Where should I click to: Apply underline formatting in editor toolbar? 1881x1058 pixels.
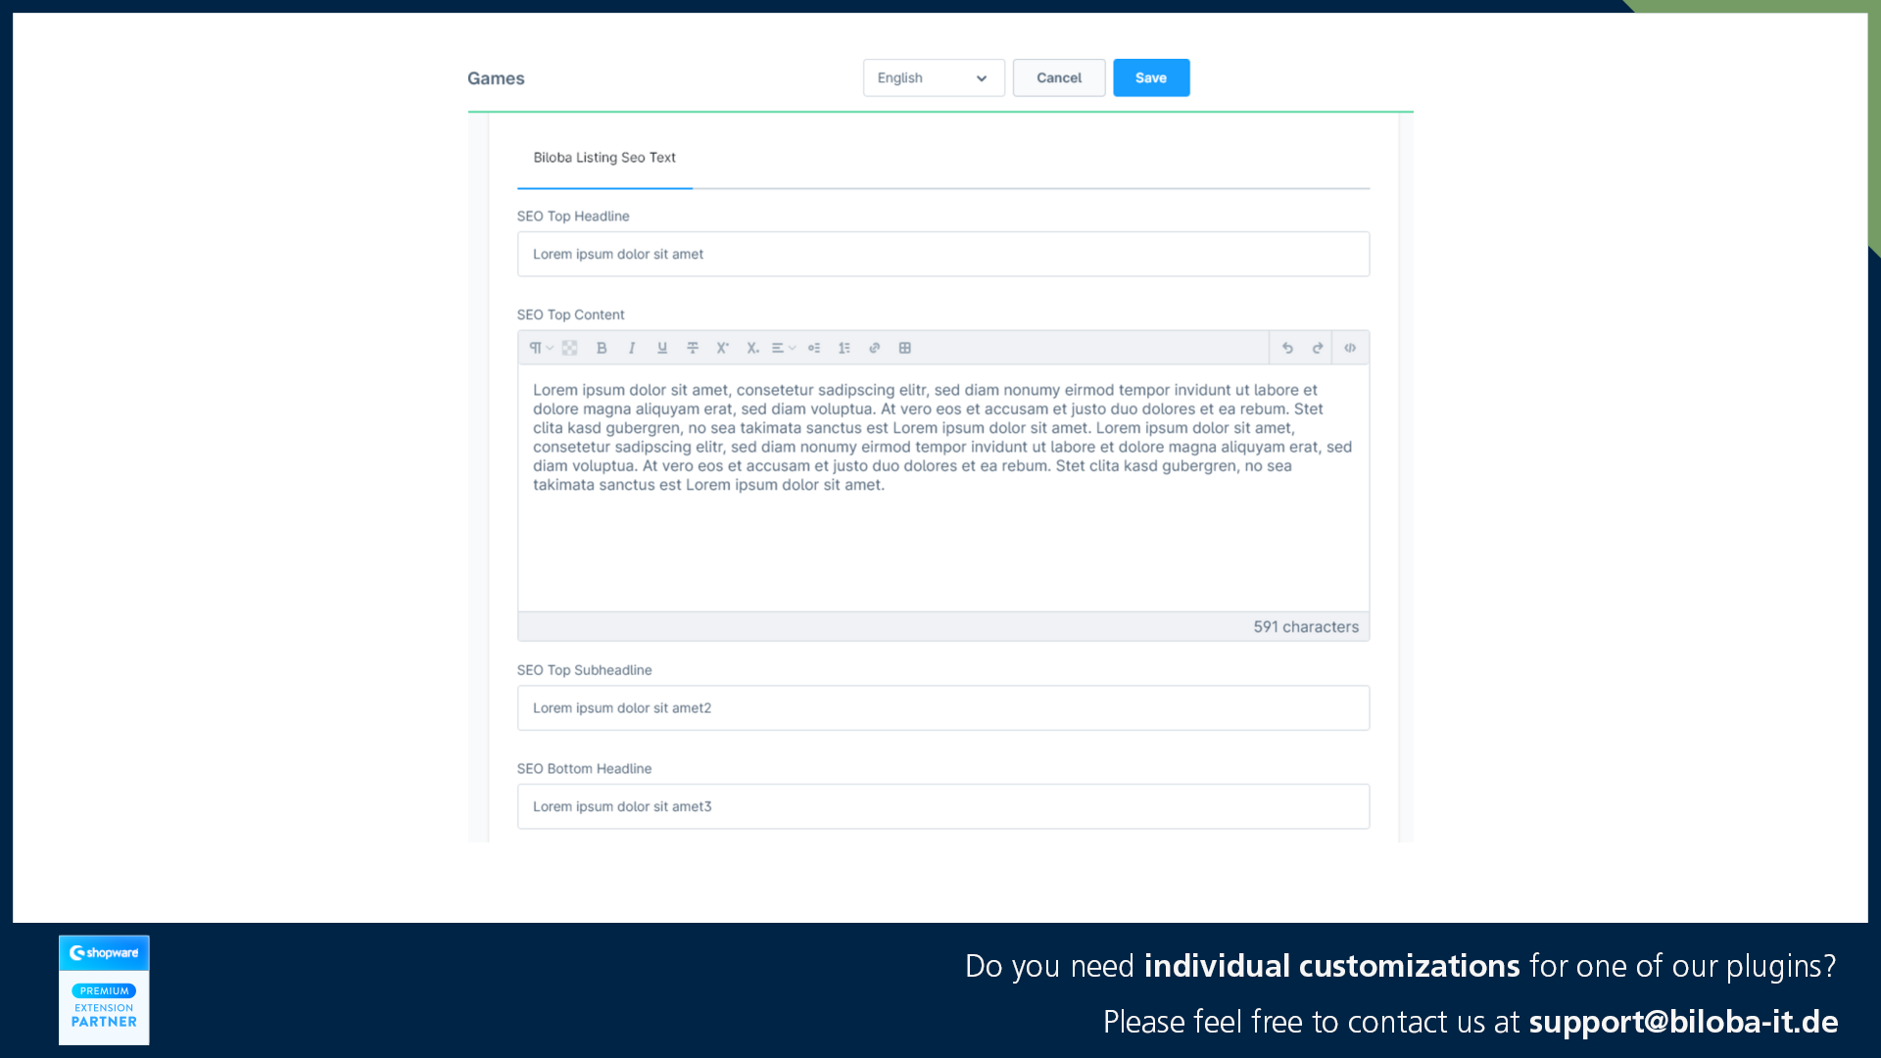pyautogui.click(x=662, y=348)
